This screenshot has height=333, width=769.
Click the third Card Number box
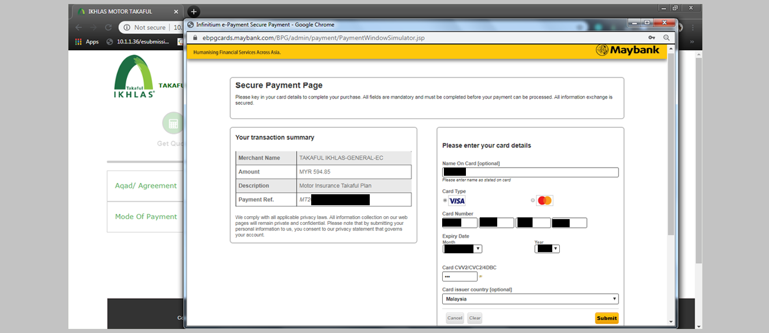(533, 223)
